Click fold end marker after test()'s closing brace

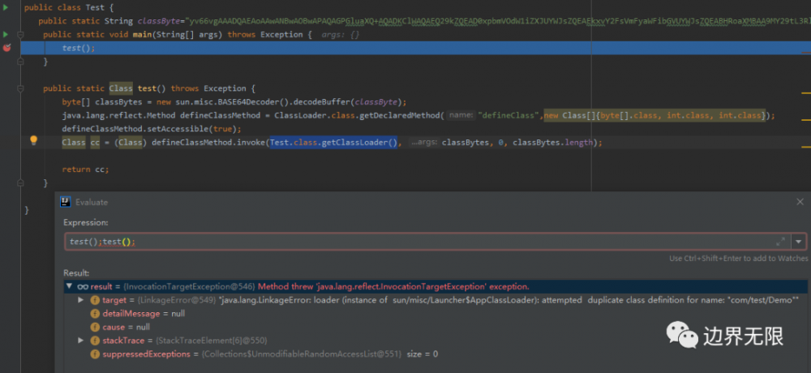pyautogui.click(x=20, y=182)
